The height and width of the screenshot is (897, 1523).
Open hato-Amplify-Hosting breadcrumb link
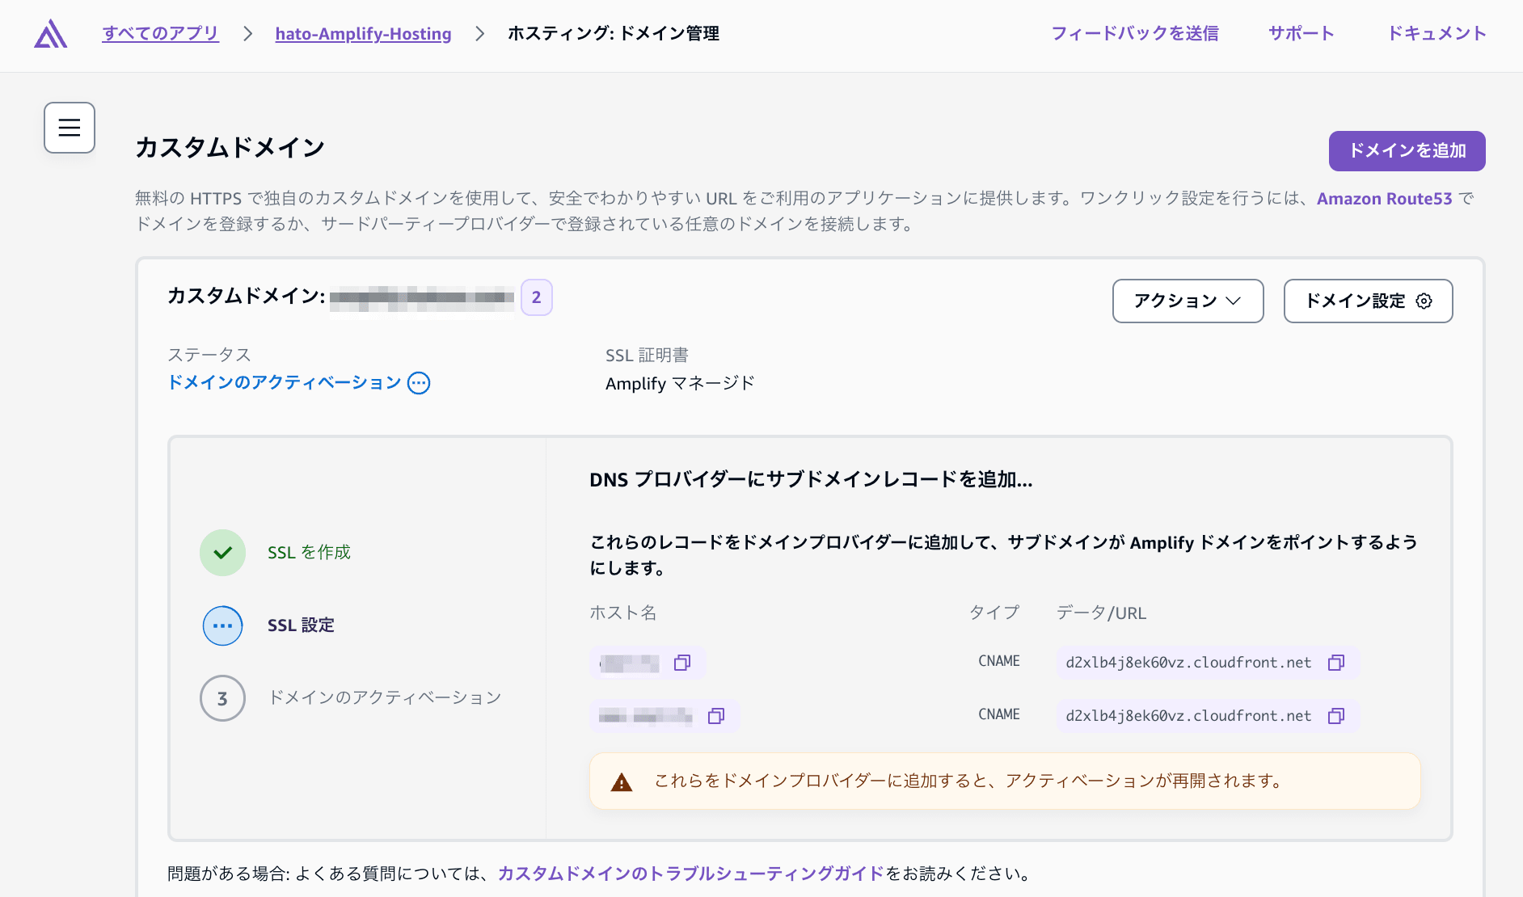point(363,33)
